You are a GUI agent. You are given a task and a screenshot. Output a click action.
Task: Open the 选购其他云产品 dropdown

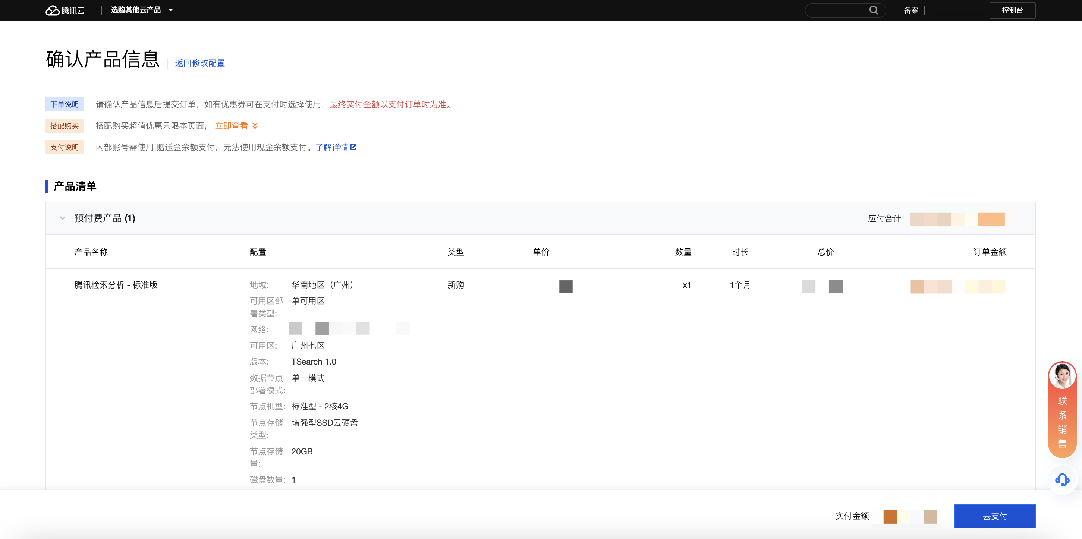coord(142,10)
